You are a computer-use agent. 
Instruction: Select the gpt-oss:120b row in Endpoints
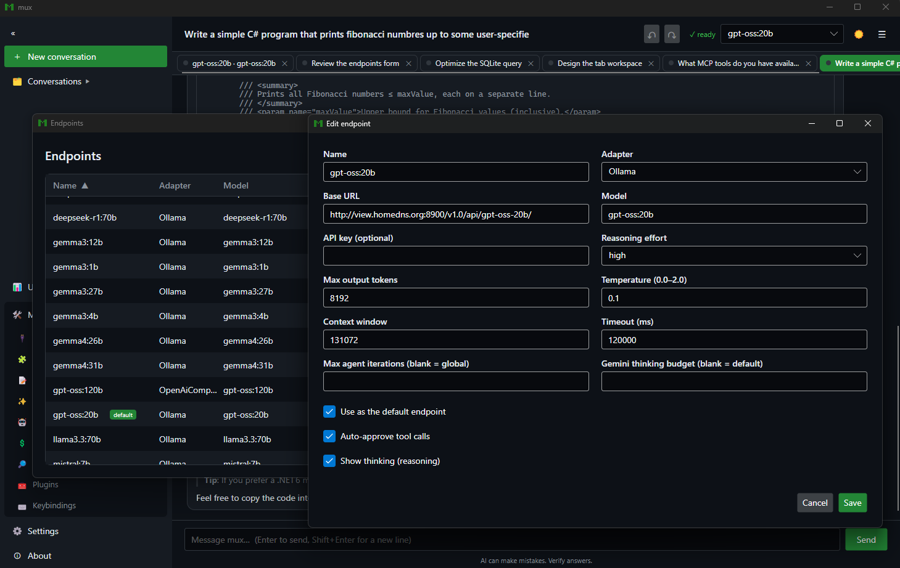[176, 390]
